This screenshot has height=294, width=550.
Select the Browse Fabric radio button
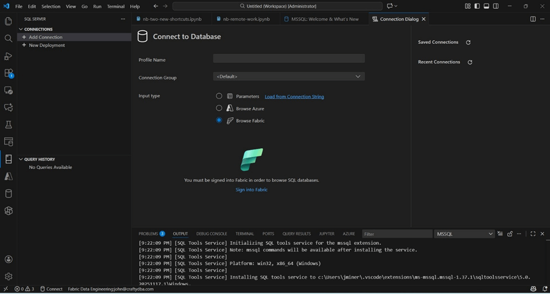coord(219,121)
